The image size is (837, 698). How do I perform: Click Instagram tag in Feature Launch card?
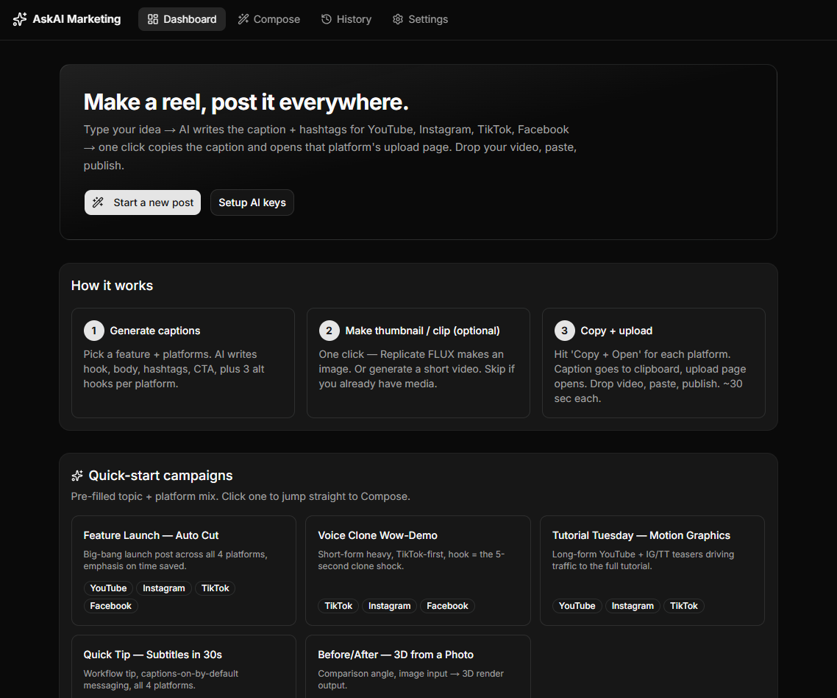164,588
